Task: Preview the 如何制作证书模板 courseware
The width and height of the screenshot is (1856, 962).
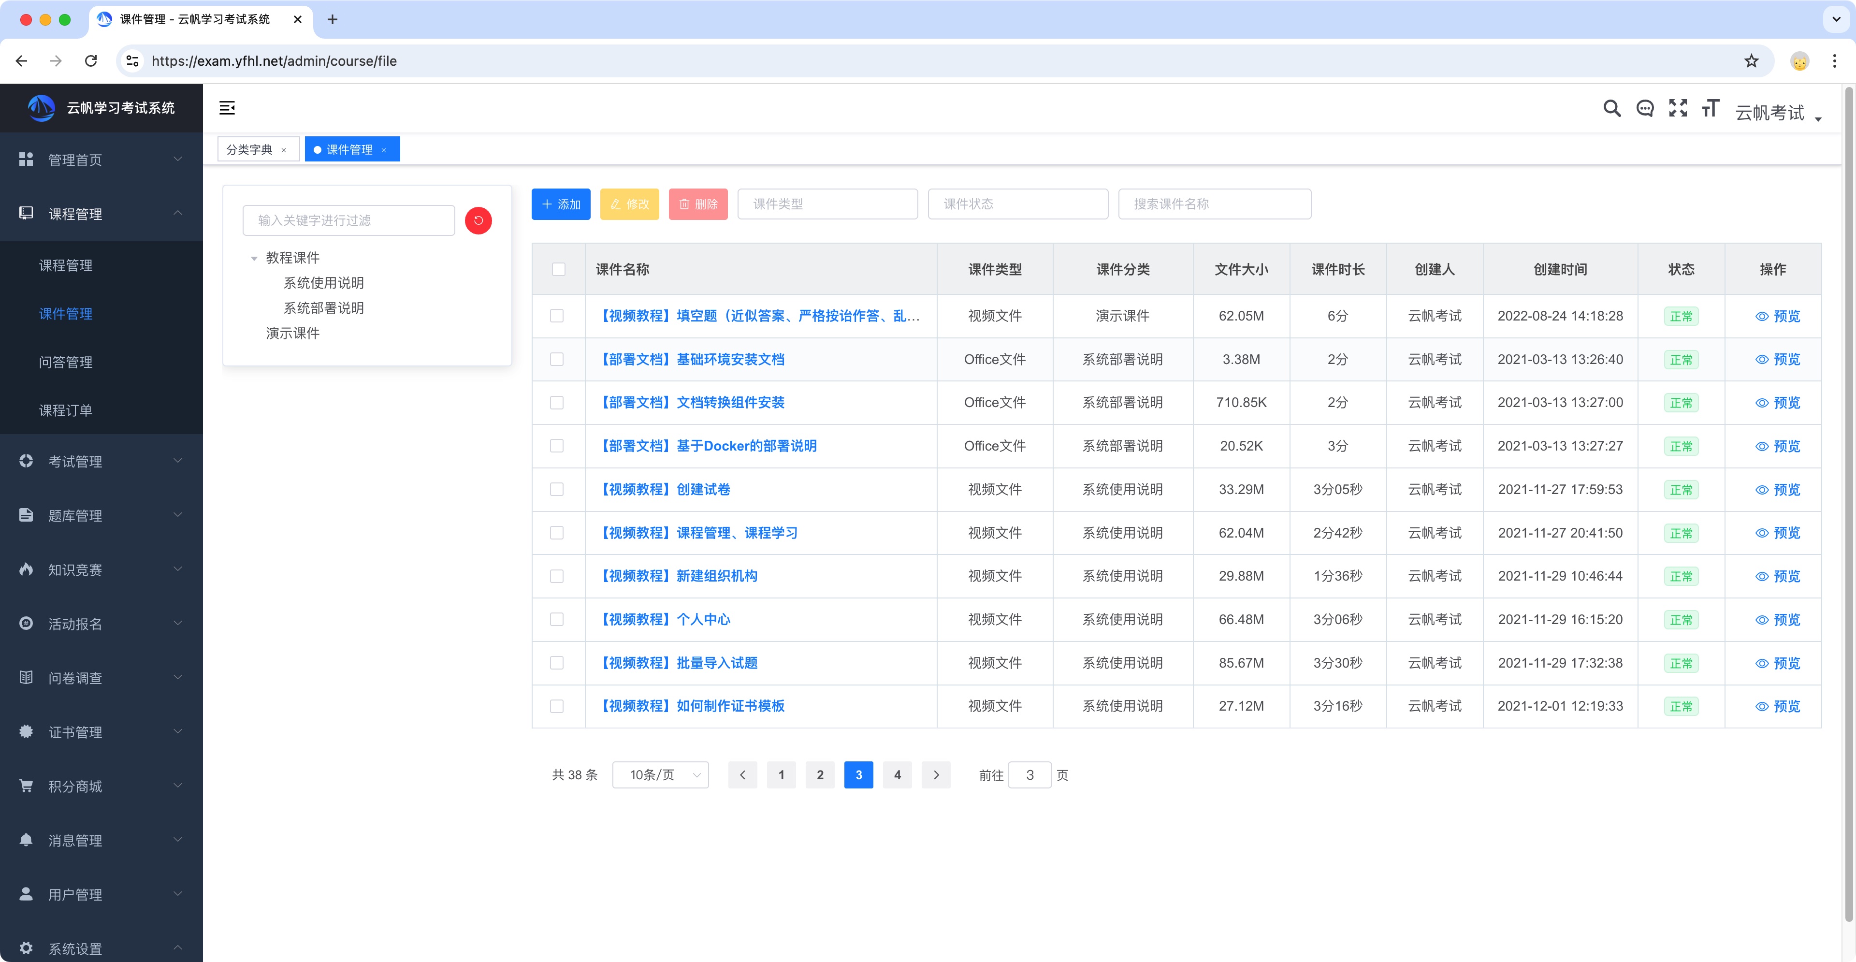Action: coord(1778,706)
